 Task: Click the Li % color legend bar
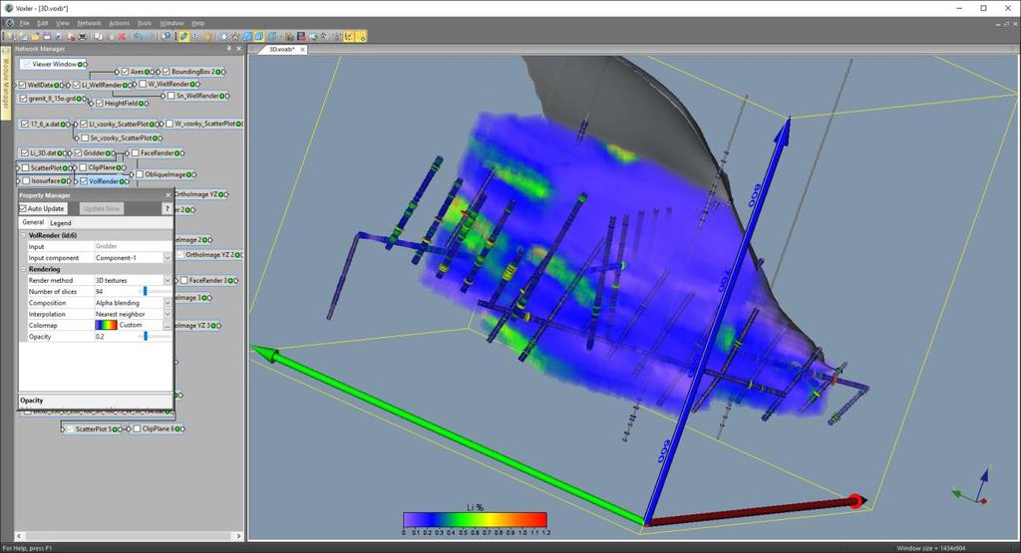[475, 519]
